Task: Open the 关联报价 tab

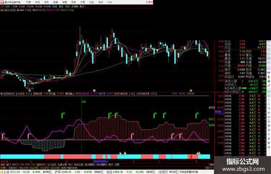Action: (x=13, y=168)
